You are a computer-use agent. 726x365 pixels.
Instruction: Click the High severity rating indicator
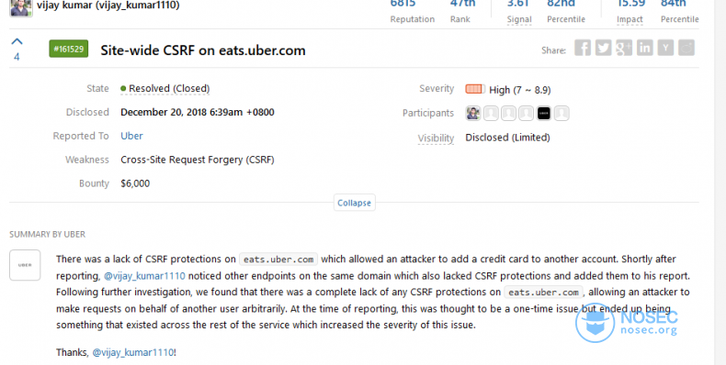(474, 89)
